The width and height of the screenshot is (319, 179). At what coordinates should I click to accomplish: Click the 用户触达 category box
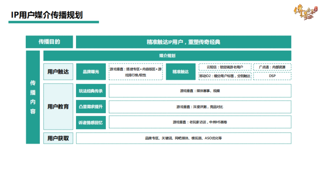[58, 72]
